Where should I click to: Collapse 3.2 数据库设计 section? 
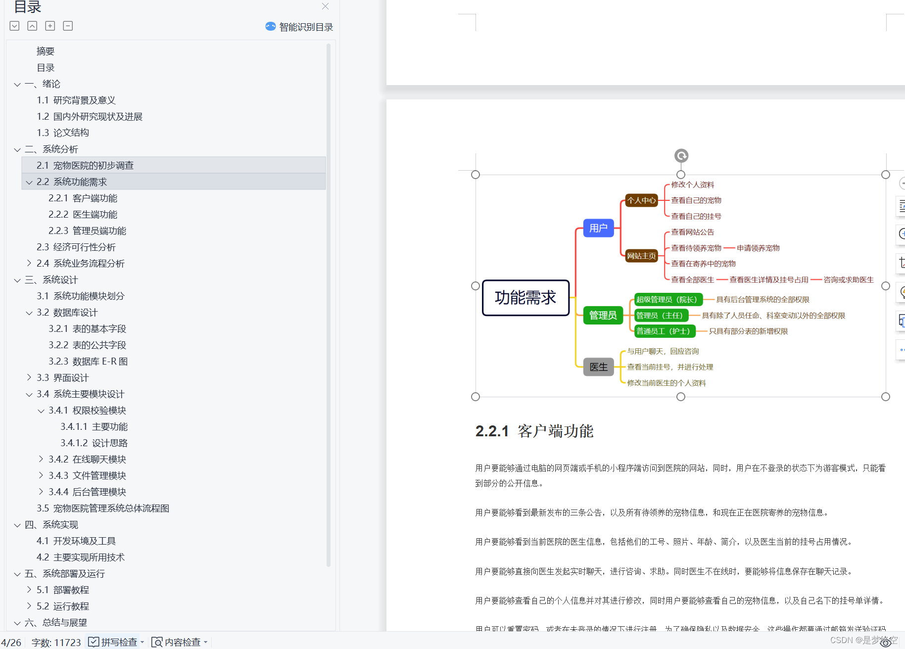click(29, 313)
